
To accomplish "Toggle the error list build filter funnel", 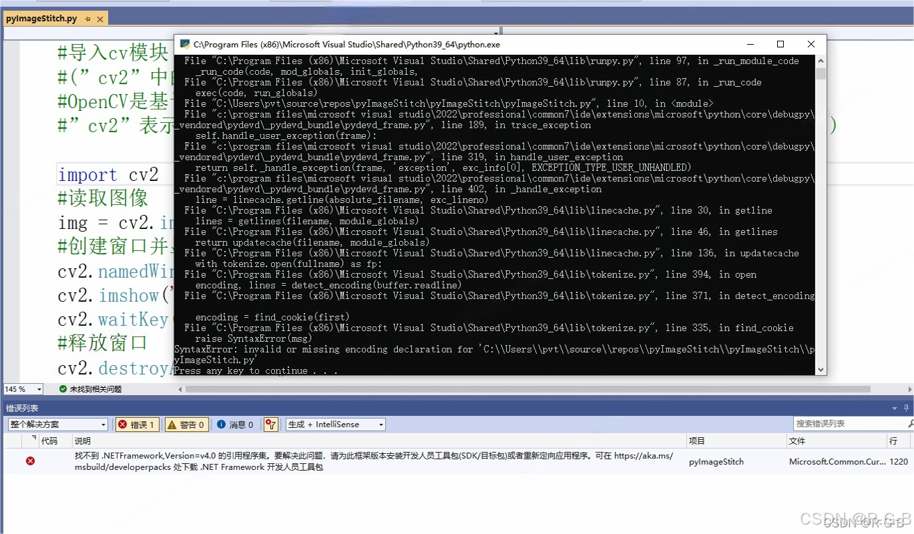I will (x=270, y=425).
